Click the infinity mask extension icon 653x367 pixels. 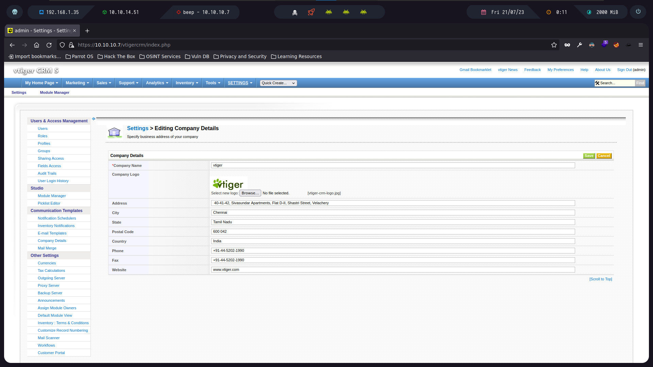point(567,45)
